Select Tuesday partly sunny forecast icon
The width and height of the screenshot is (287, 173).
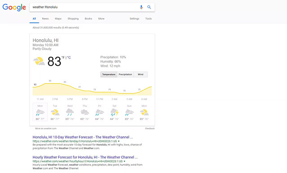pyautogui.click(x=55, y=112)
